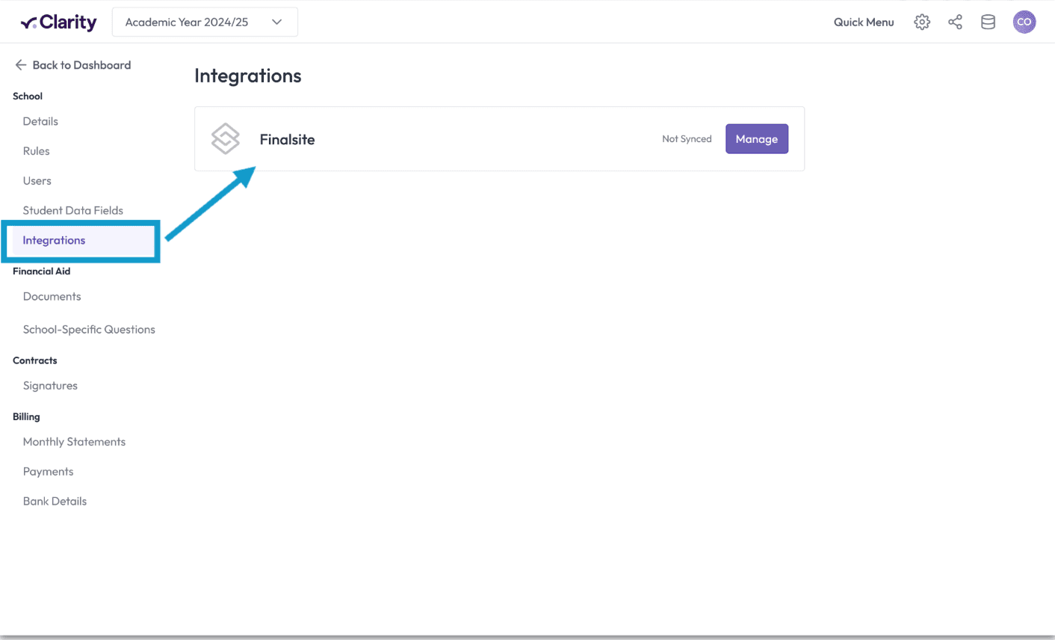Click the share icon in the top bar

tap(955, 22)
